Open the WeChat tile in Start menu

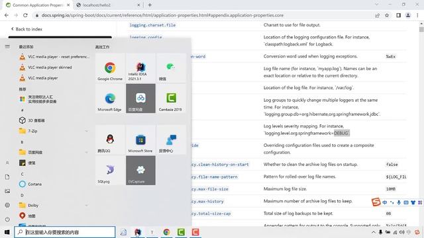[171, 67]
